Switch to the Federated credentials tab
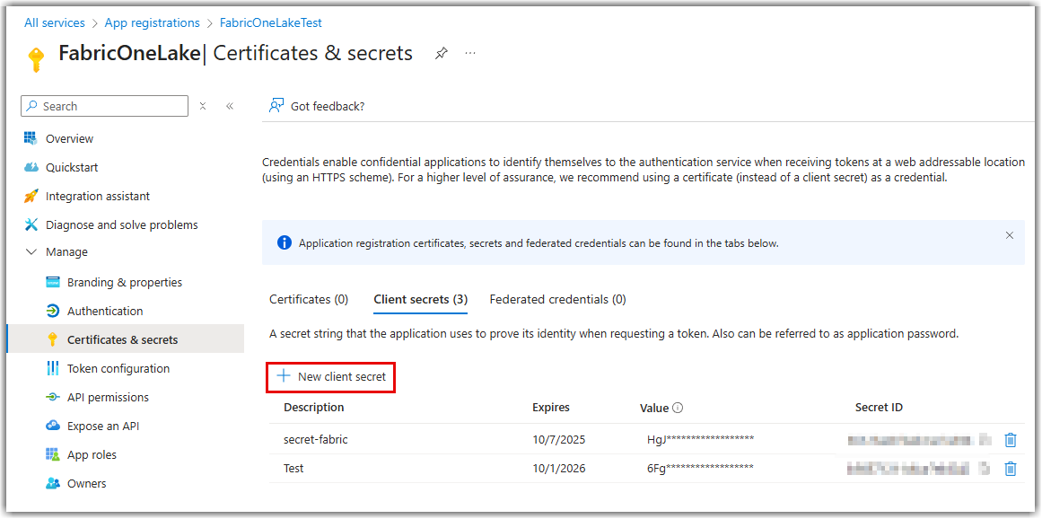1042x519 pixels. click(557, 299)
